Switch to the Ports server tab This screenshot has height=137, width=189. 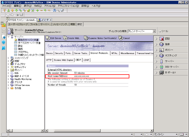coord(69,53)
